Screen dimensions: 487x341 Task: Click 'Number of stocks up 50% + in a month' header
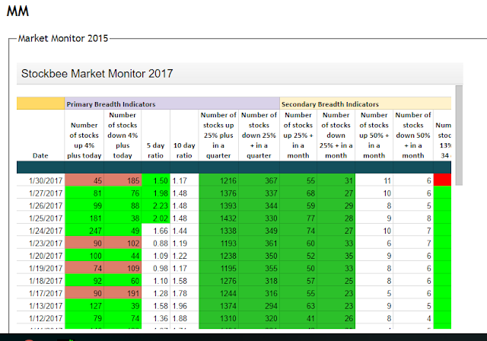coord(374,135)
